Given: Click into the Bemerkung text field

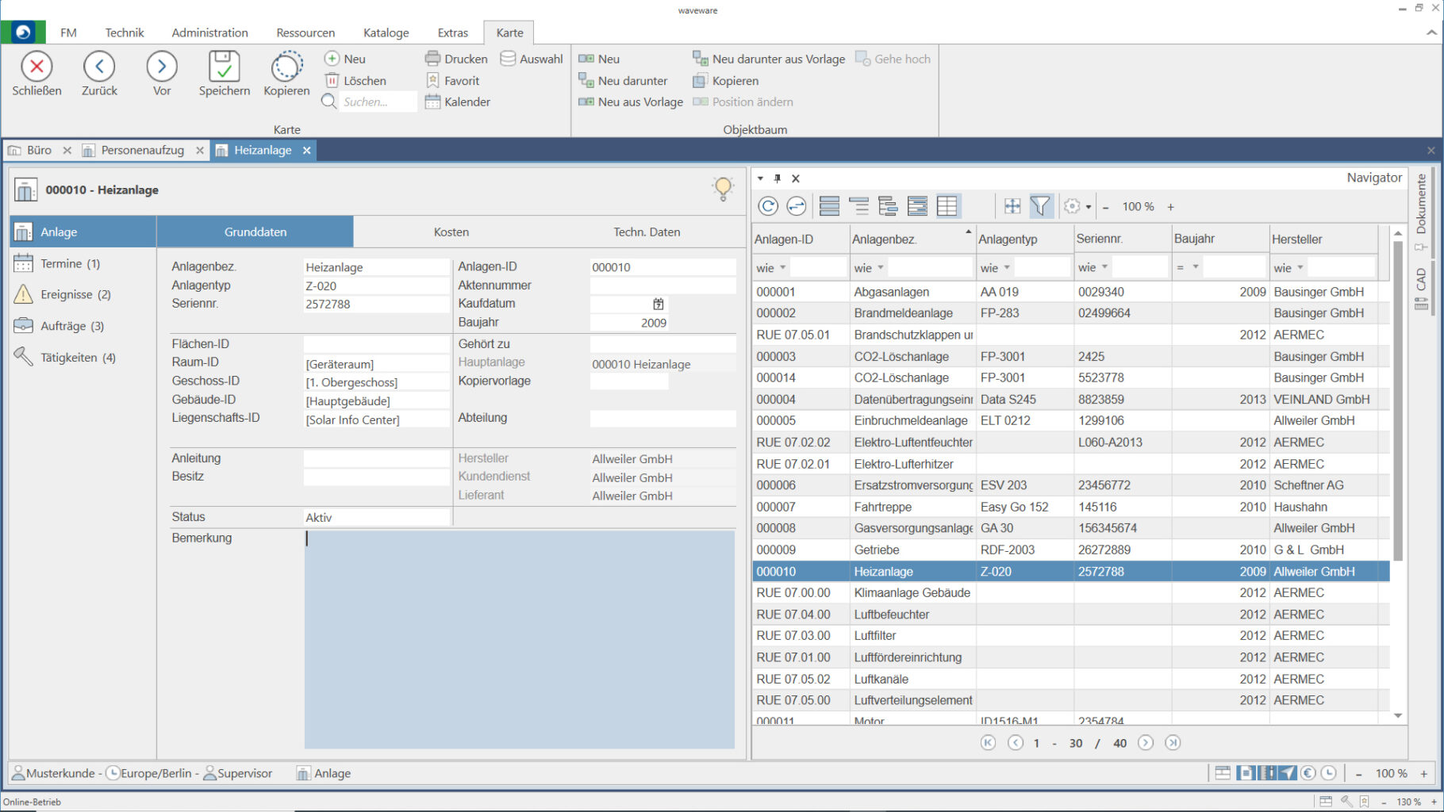Looking at the screenshot, I should (x=519, y=638).
